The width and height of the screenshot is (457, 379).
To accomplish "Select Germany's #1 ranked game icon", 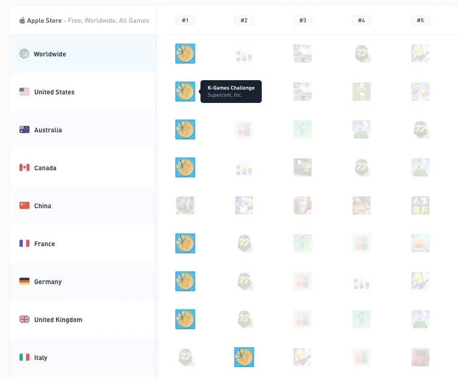I will click(185, 281).
